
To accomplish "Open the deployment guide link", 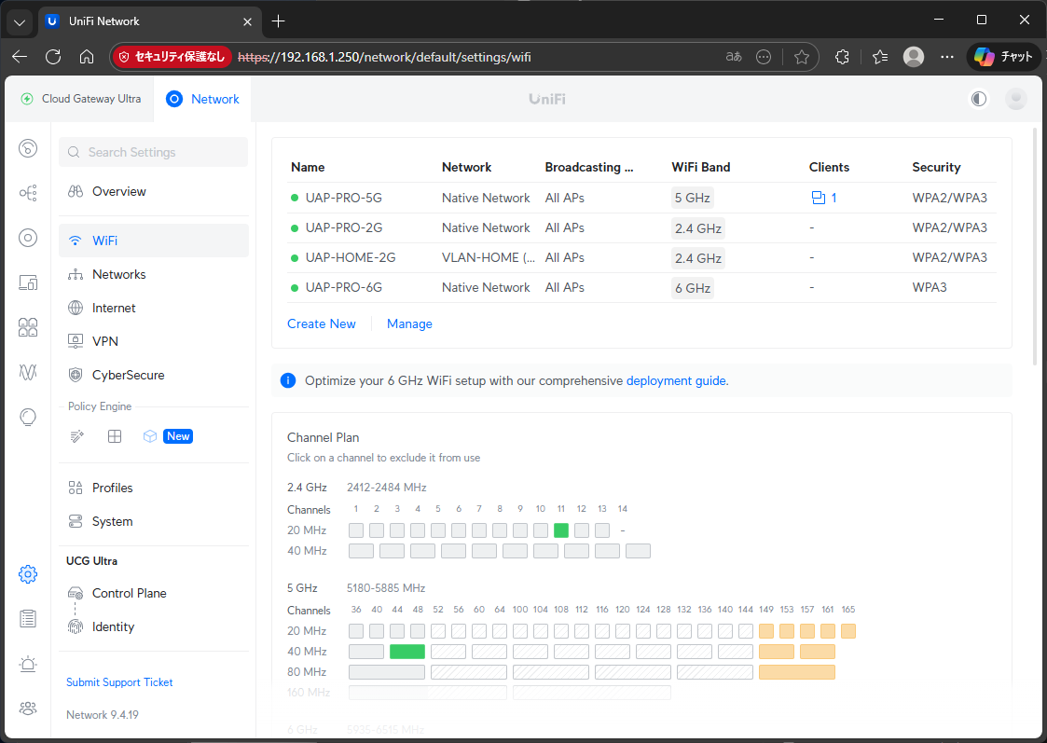I will coord(676,380).
